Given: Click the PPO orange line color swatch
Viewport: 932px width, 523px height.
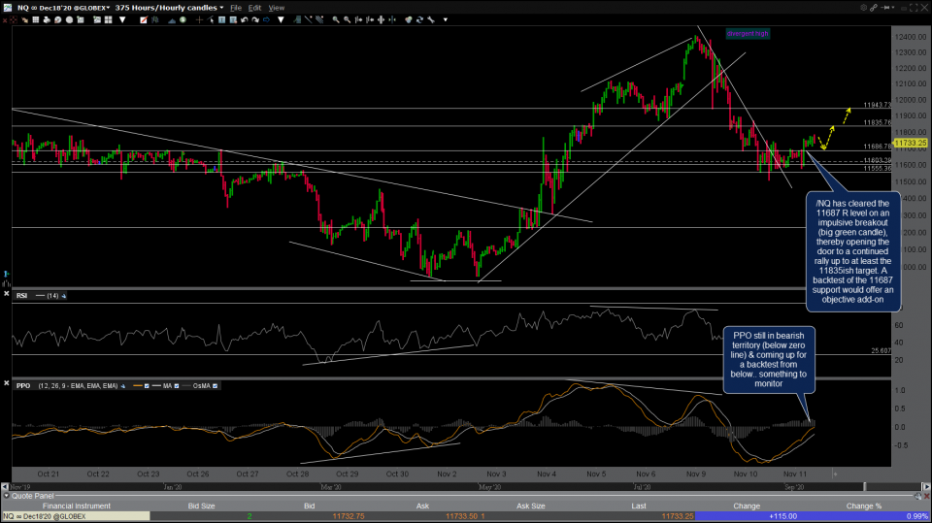Looking at the screenshot, I should 138,386.
